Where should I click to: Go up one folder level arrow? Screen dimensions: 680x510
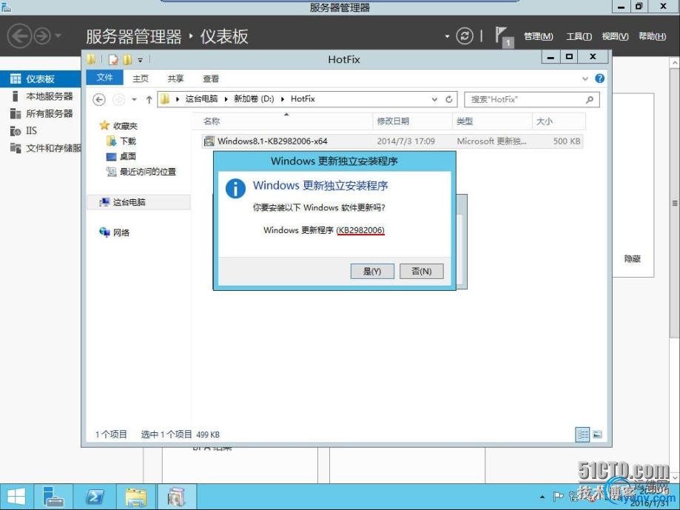149,100
